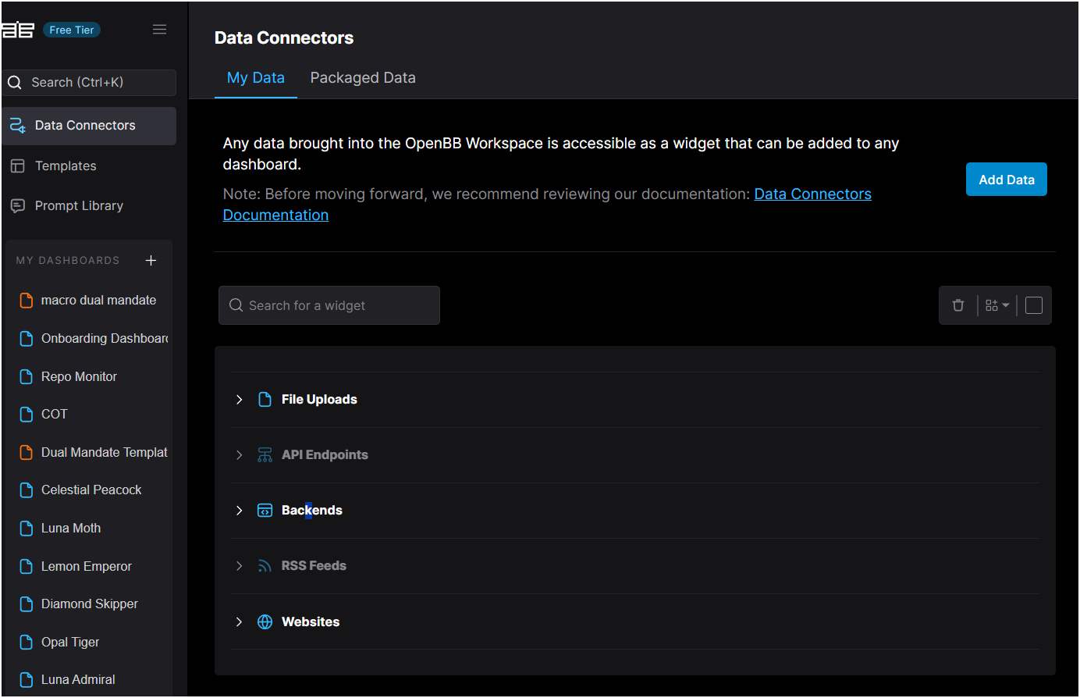Image resolution: width=1080 pixels, height=698 pixels.
Task: Click the Celestial Peacock file icon
Action: tap(26, 490)
